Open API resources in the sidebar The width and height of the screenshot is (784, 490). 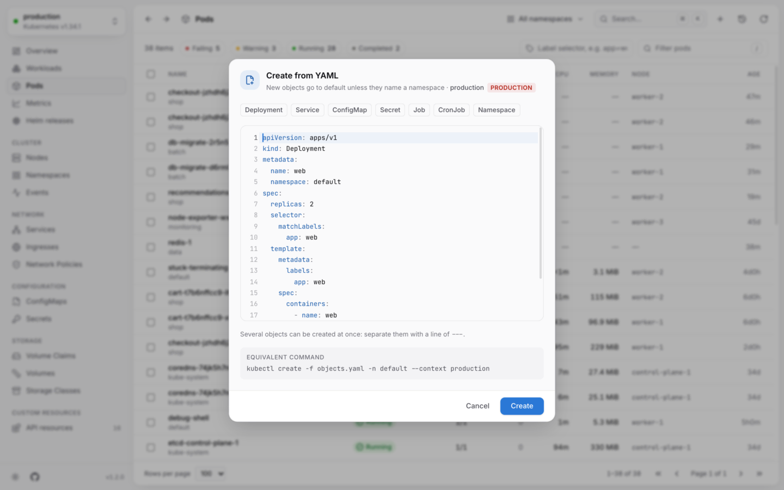pyautogui.click(x=66, y=427)
